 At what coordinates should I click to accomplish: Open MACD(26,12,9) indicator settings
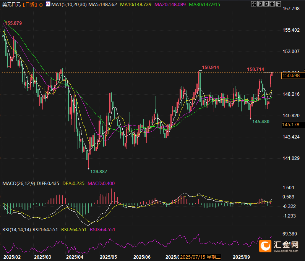point(19,183)
